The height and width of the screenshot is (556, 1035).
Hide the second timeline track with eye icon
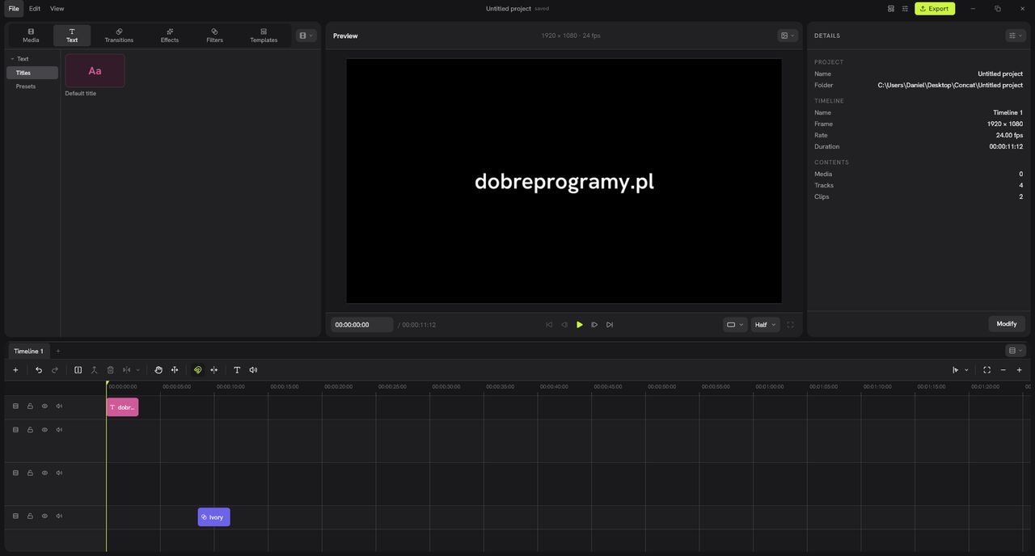coord(44,430)
